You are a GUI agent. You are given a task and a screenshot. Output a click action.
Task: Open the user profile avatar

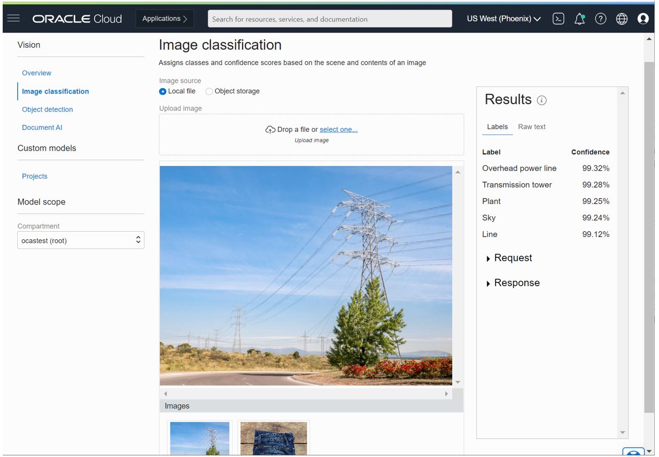pos(643,19)
